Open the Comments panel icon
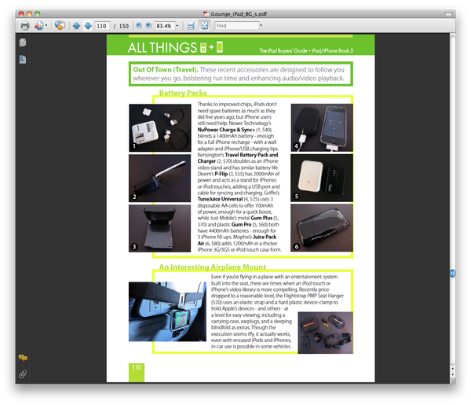 tap(23, 358)
